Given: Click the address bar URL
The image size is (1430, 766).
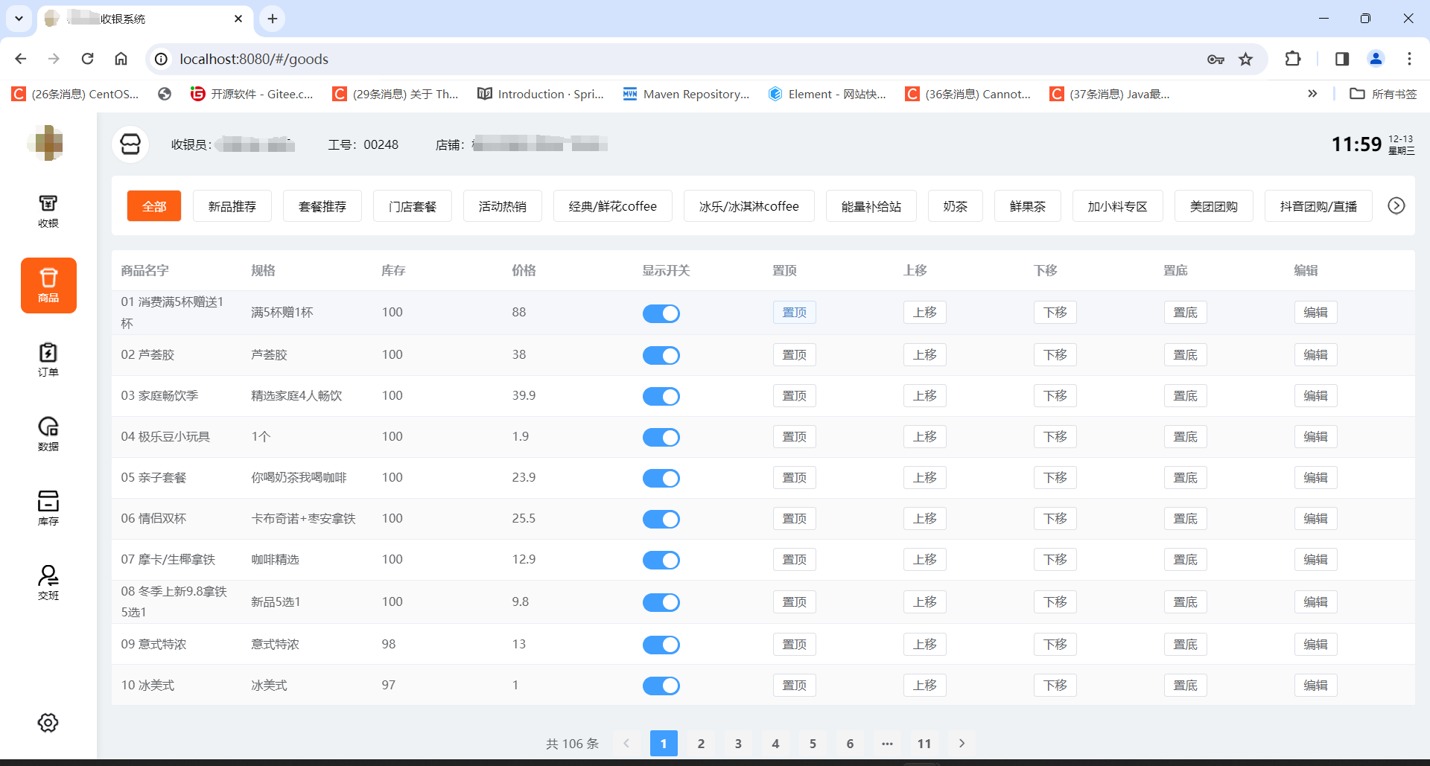Looking at the screenshot, I should coord(254,59).
